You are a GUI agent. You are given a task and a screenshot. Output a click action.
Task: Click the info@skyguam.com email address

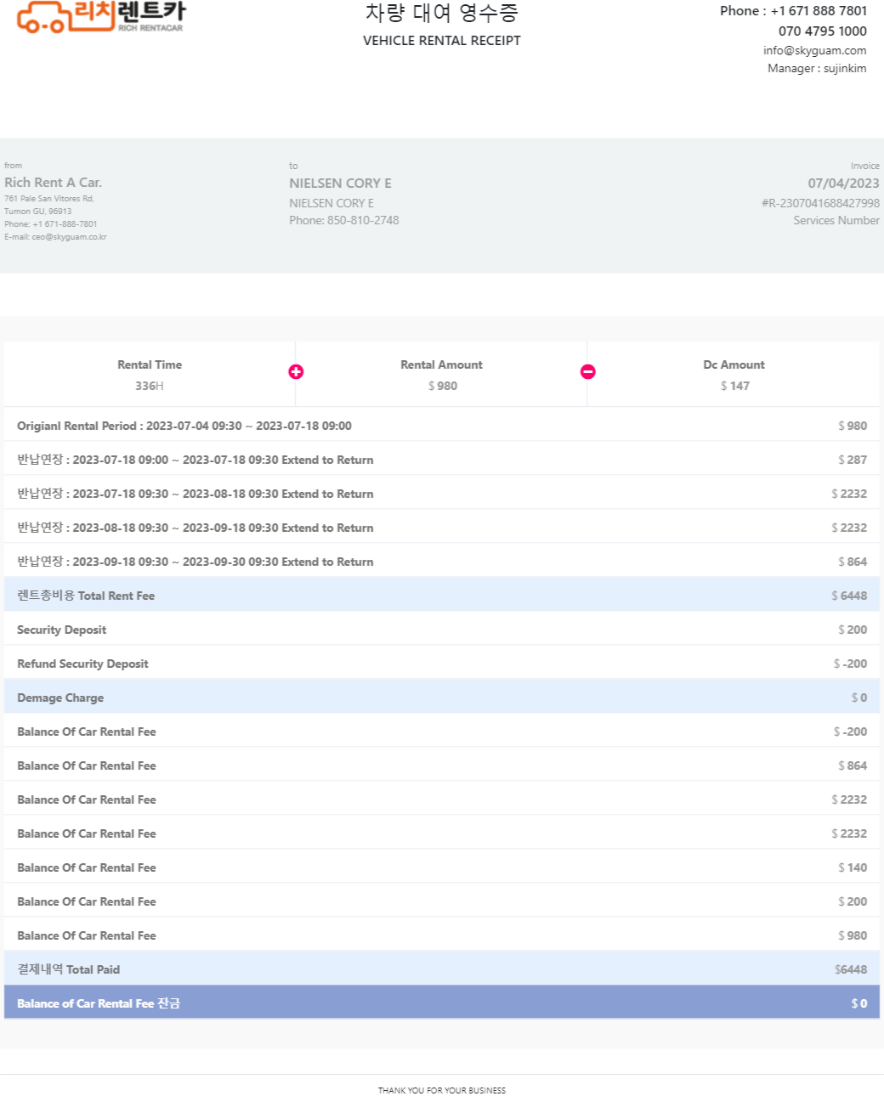[x=814, y=50]
